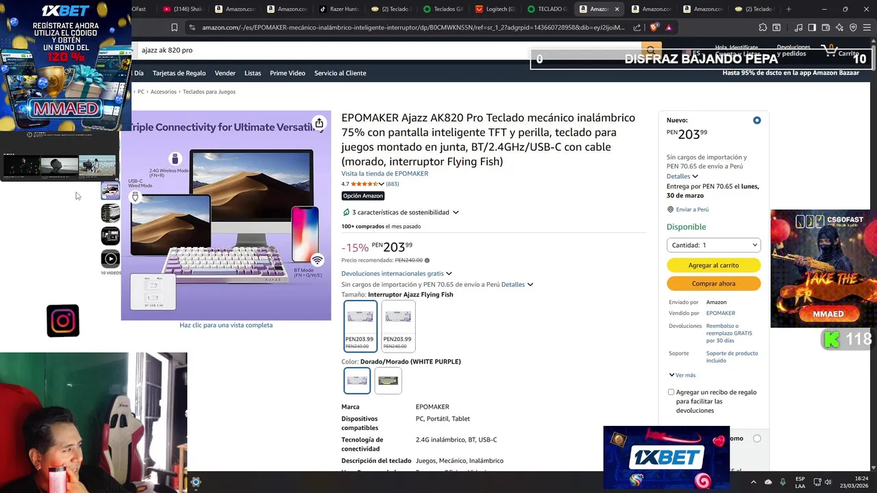
Task: Select second switch size option
Action: click(x=397, y=326)
